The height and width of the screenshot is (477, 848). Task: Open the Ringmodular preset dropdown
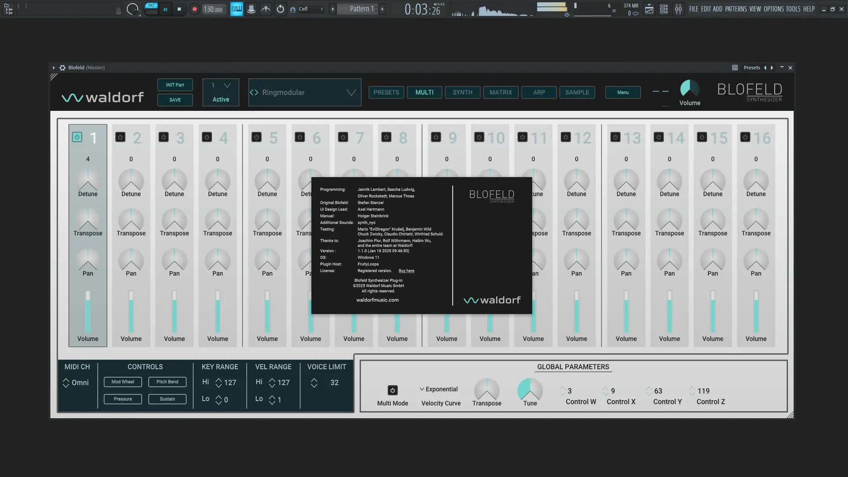(351, 92)
